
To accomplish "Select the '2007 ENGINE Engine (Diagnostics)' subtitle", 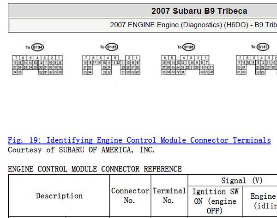I will (x=193, y=25).
